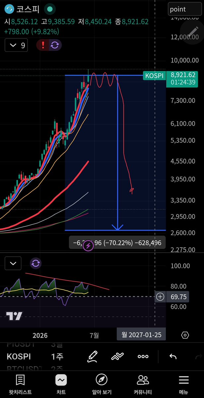The width and height of the screenshot is (204, 398).
Task: Undo the last action with the arrow
Action: 173,357
